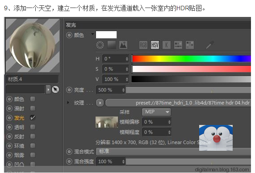The image size is (255, 173).
Task: Click the 亮度 500% stepper arrows
Action: coord(123,90)
